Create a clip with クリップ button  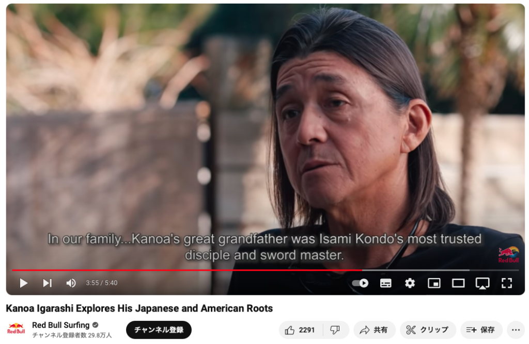tap(428, 330)
